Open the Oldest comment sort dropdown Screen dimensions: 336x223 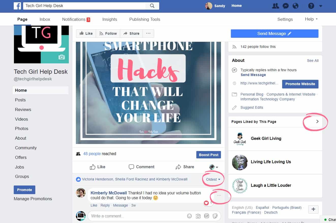click(213, 179)
